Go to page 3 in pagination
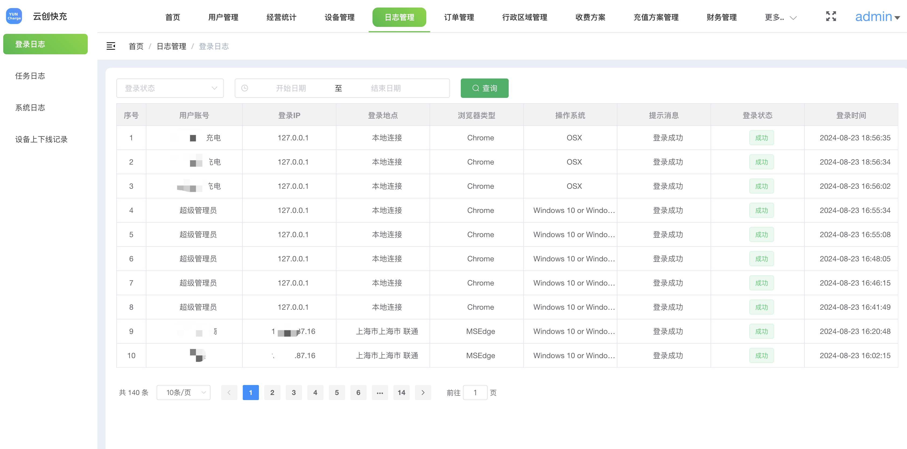 294,392
